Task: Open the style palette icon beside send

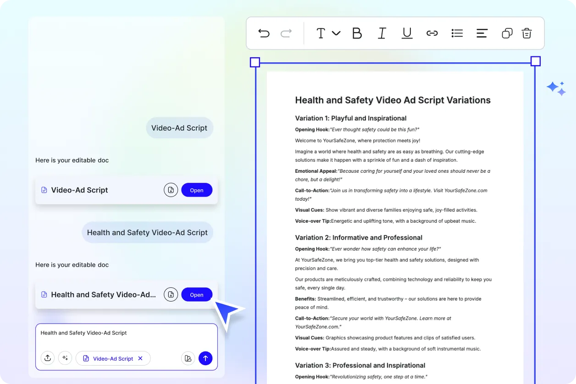Action: [188, 358]
